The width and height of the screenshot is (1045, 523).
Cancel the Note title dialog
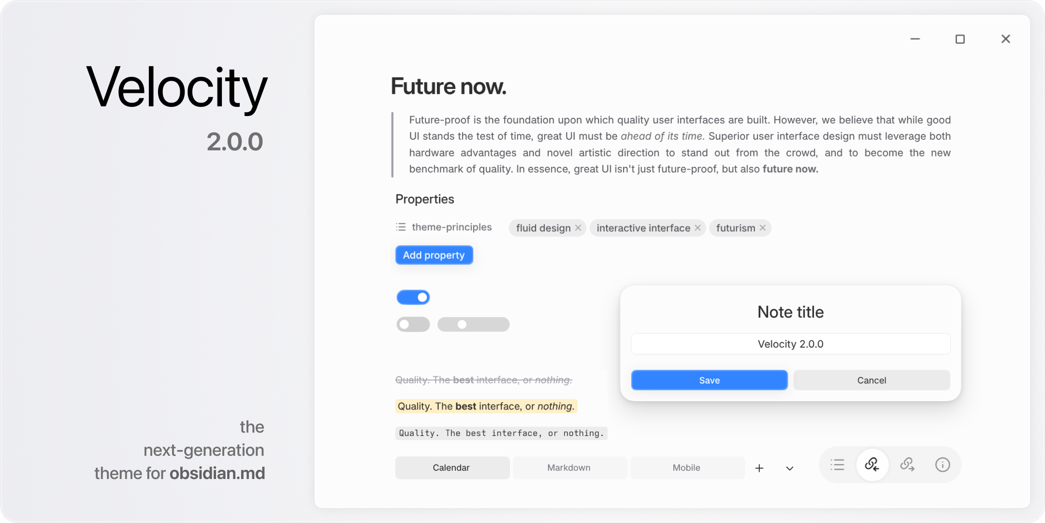click(x=871, y=380)
